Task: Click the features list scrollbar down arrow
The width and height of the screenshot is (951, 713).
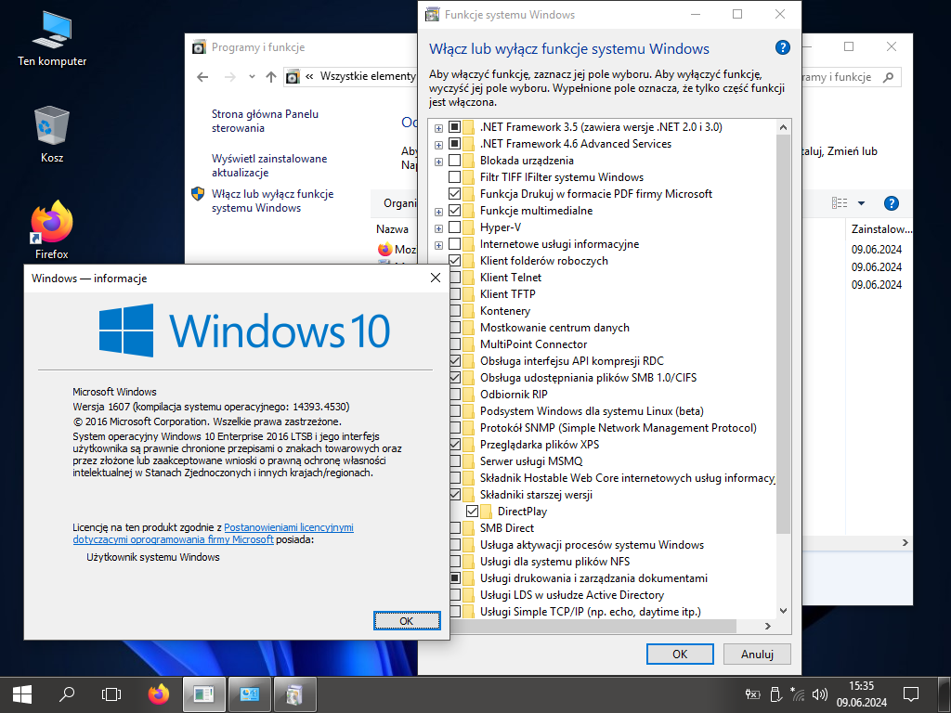Action: tap(783, 611)
